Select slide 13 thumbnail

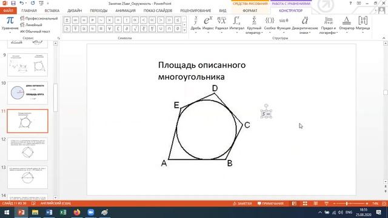coord(27,177)
